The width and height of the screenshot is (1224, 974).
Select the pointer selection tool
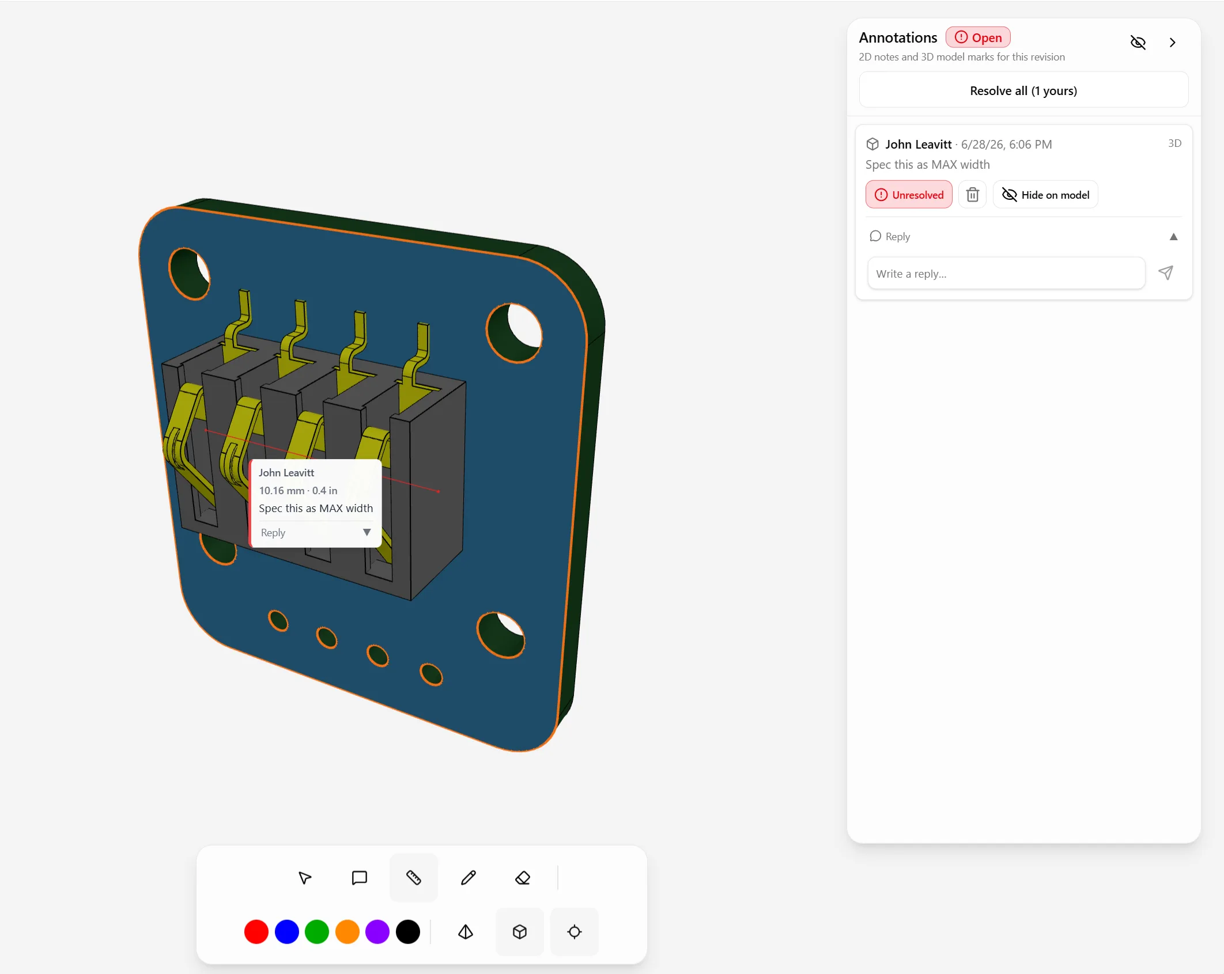point(305,878)
